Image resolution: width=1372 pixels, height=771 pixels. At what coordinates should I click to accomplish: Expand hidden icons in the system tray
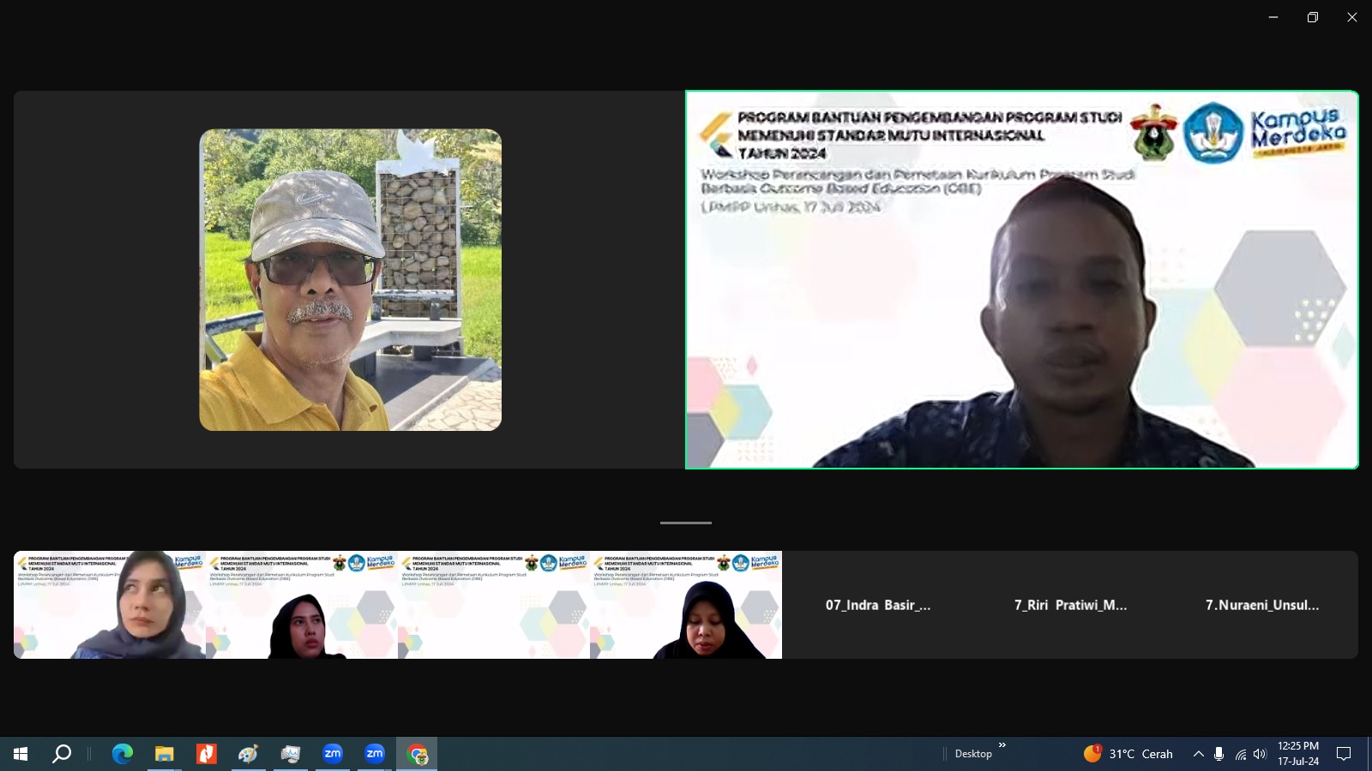tap(1199, 755)
